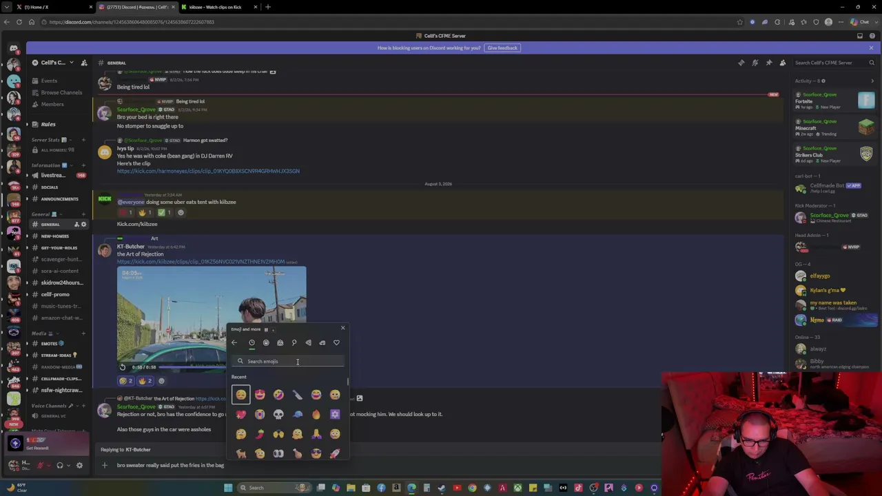The height and width of the screenshot is (496, 882).
Task: Pick the knife emoji
Action: [297, 395]
